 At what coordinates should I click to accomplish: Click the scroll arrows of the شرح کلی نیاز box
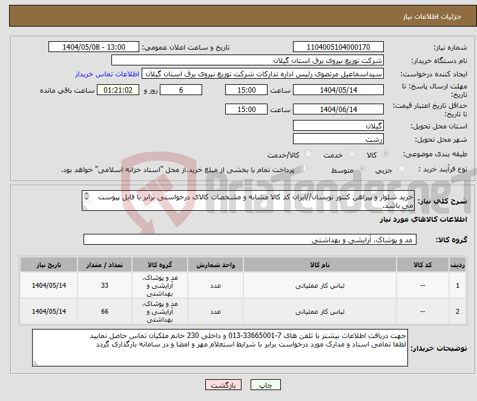coord(86,197)
